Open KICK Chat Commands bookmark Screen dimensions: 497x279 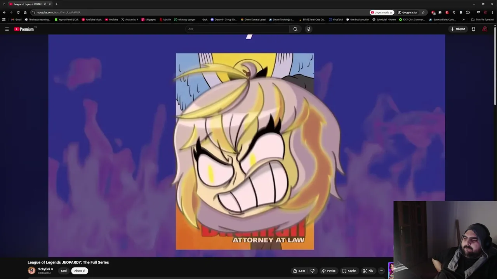pos(412,19)
